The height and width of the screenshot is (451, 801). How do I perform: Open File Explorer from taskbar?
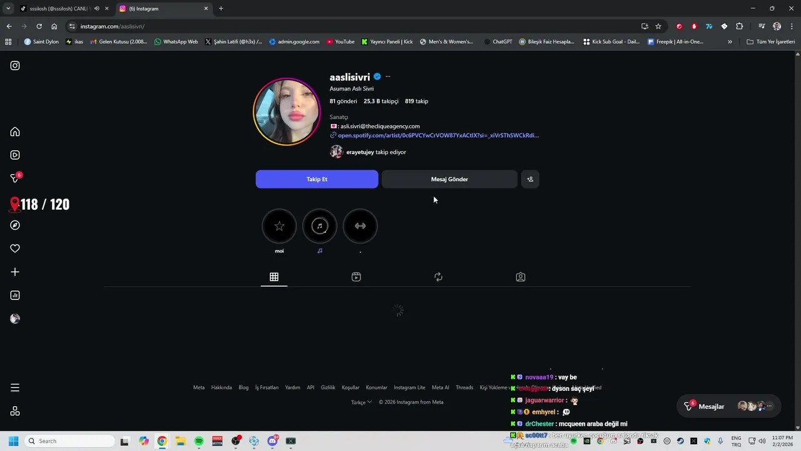pyautogui.click(x=180, y=441)
